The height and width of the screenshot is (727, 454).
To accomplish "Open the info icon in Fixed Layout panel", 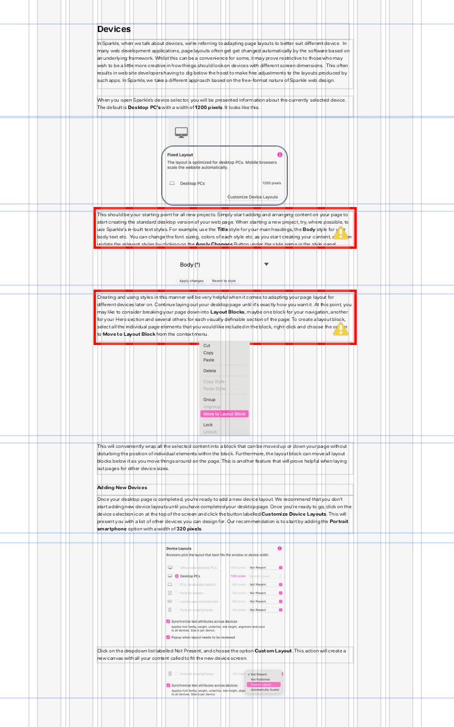I will click(279, 155).
